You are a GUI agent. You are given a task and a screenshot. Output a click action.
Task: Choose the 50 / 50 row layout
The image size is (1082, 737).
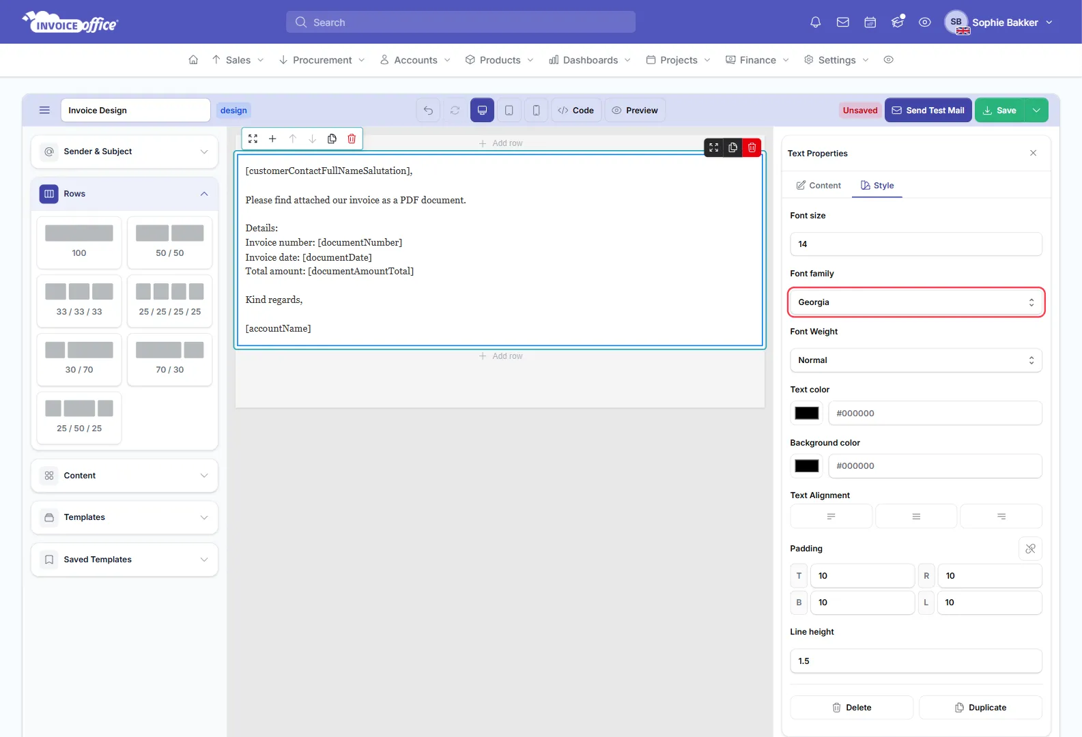(170, 243)
